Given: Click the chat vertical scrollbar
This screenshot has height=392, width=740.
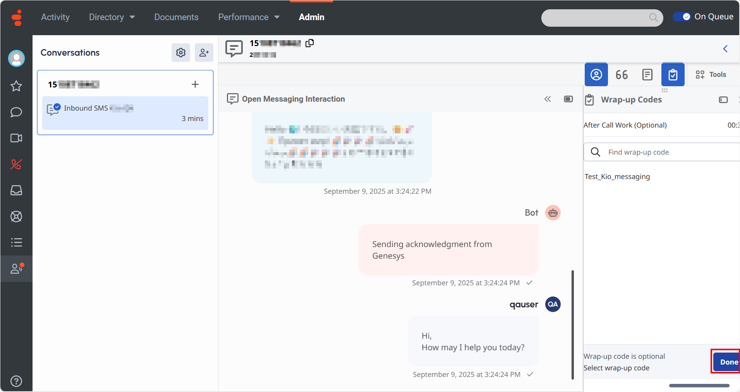Looking at the screenshot, I should 573,325.
